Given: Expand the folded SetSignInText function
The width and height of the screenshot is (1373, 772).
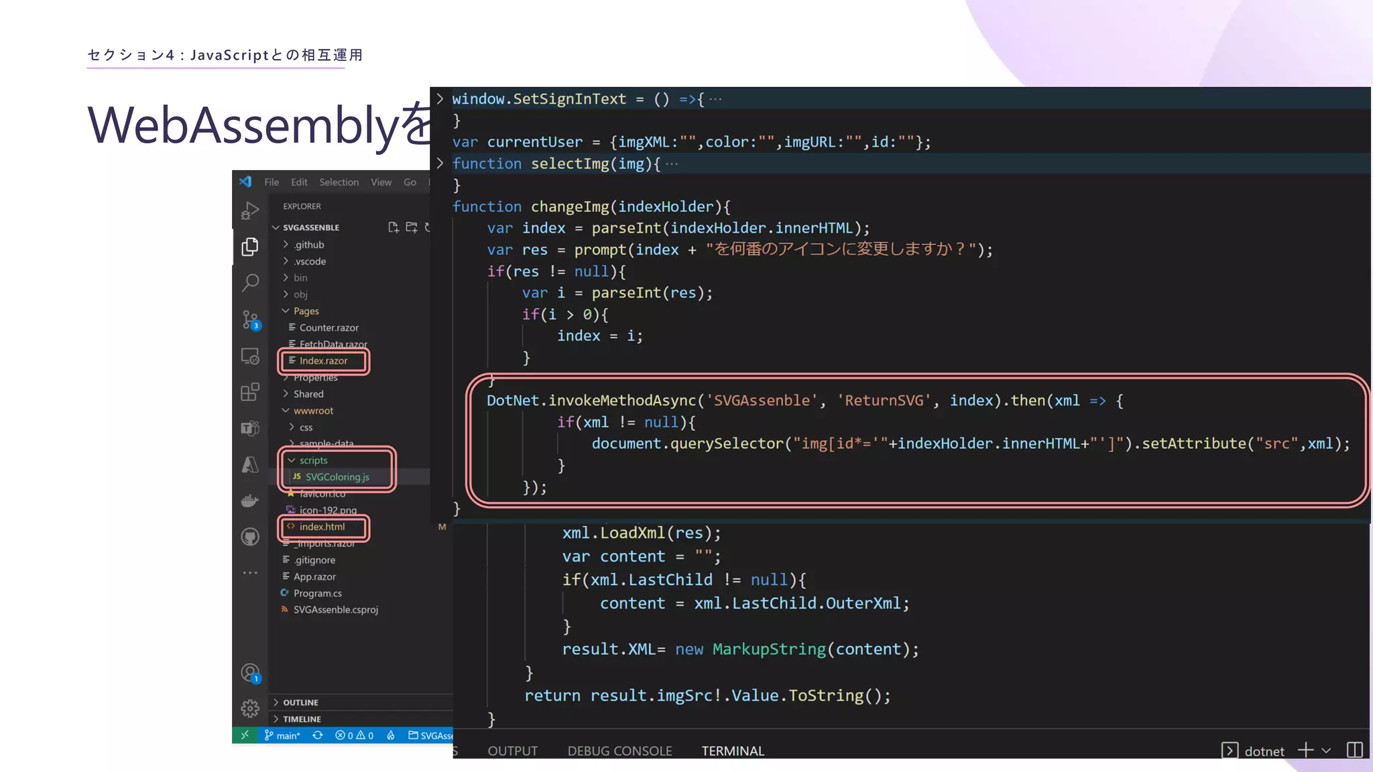Looking at the screenshot, I should click(x=440, y=99).
